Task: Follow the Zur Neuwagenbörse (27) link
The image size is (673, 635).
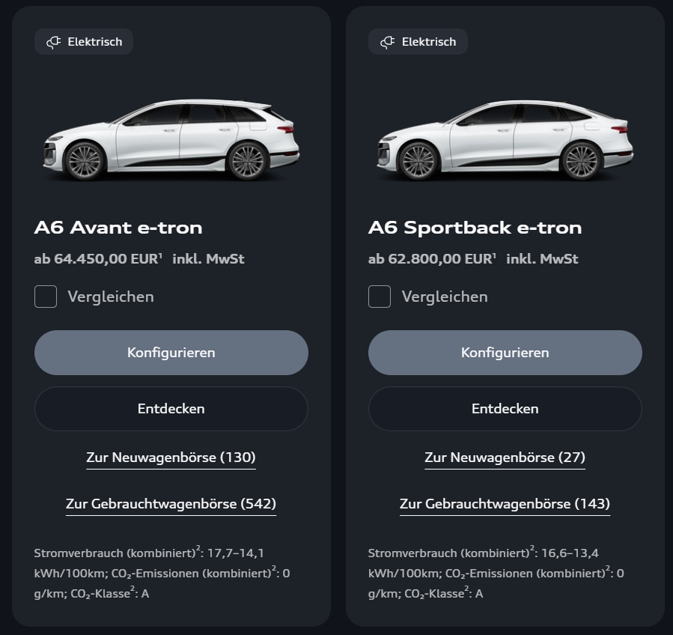Action: click(x=505, y=458)
